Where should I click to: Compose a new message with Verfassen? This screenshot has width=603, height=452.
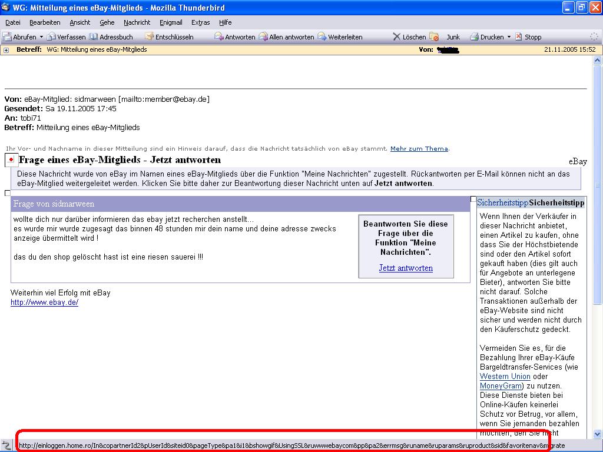(x=66, y=37)
